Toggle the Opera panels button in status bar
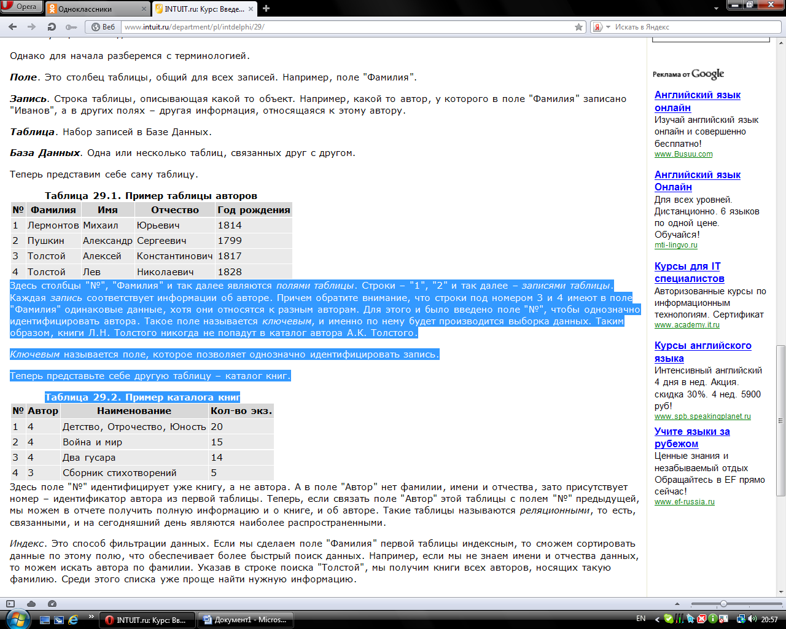786x629 pixels. pos(10,604)
